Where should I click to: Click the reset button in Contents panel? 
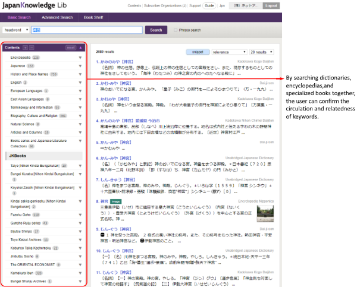coord(70,47)
